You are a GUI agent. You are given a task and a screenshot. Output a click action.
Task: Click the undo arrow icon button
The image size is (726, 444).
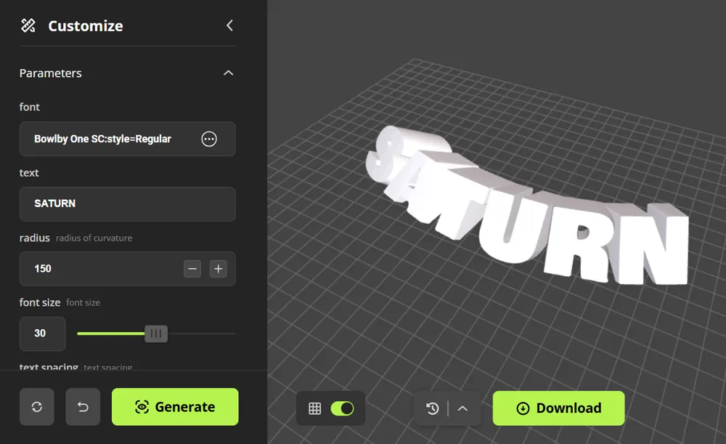[83, 407]
